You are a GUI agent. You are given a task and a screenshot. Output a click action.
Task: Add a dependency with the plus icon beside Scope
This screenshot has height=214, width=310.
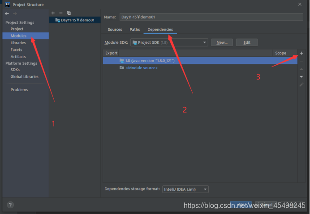pos(301,53)
